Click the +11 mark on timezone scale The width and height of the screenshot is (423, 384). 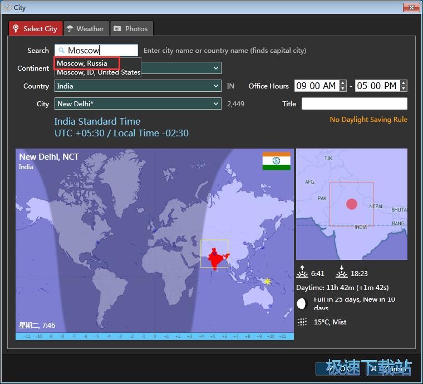282,336
